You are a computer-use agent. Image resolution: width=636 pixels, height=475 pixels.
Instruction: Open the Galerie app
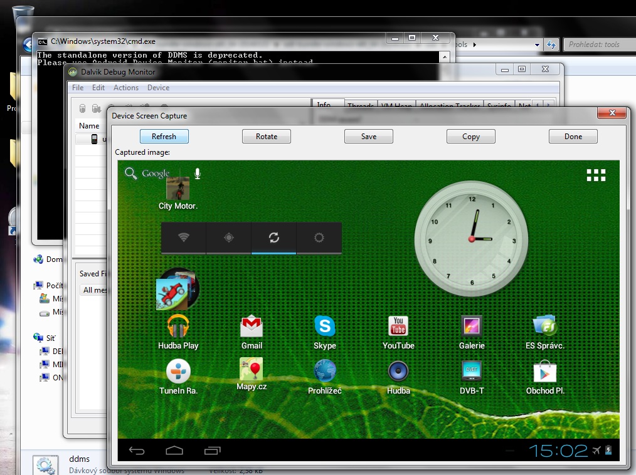[472, 332]
